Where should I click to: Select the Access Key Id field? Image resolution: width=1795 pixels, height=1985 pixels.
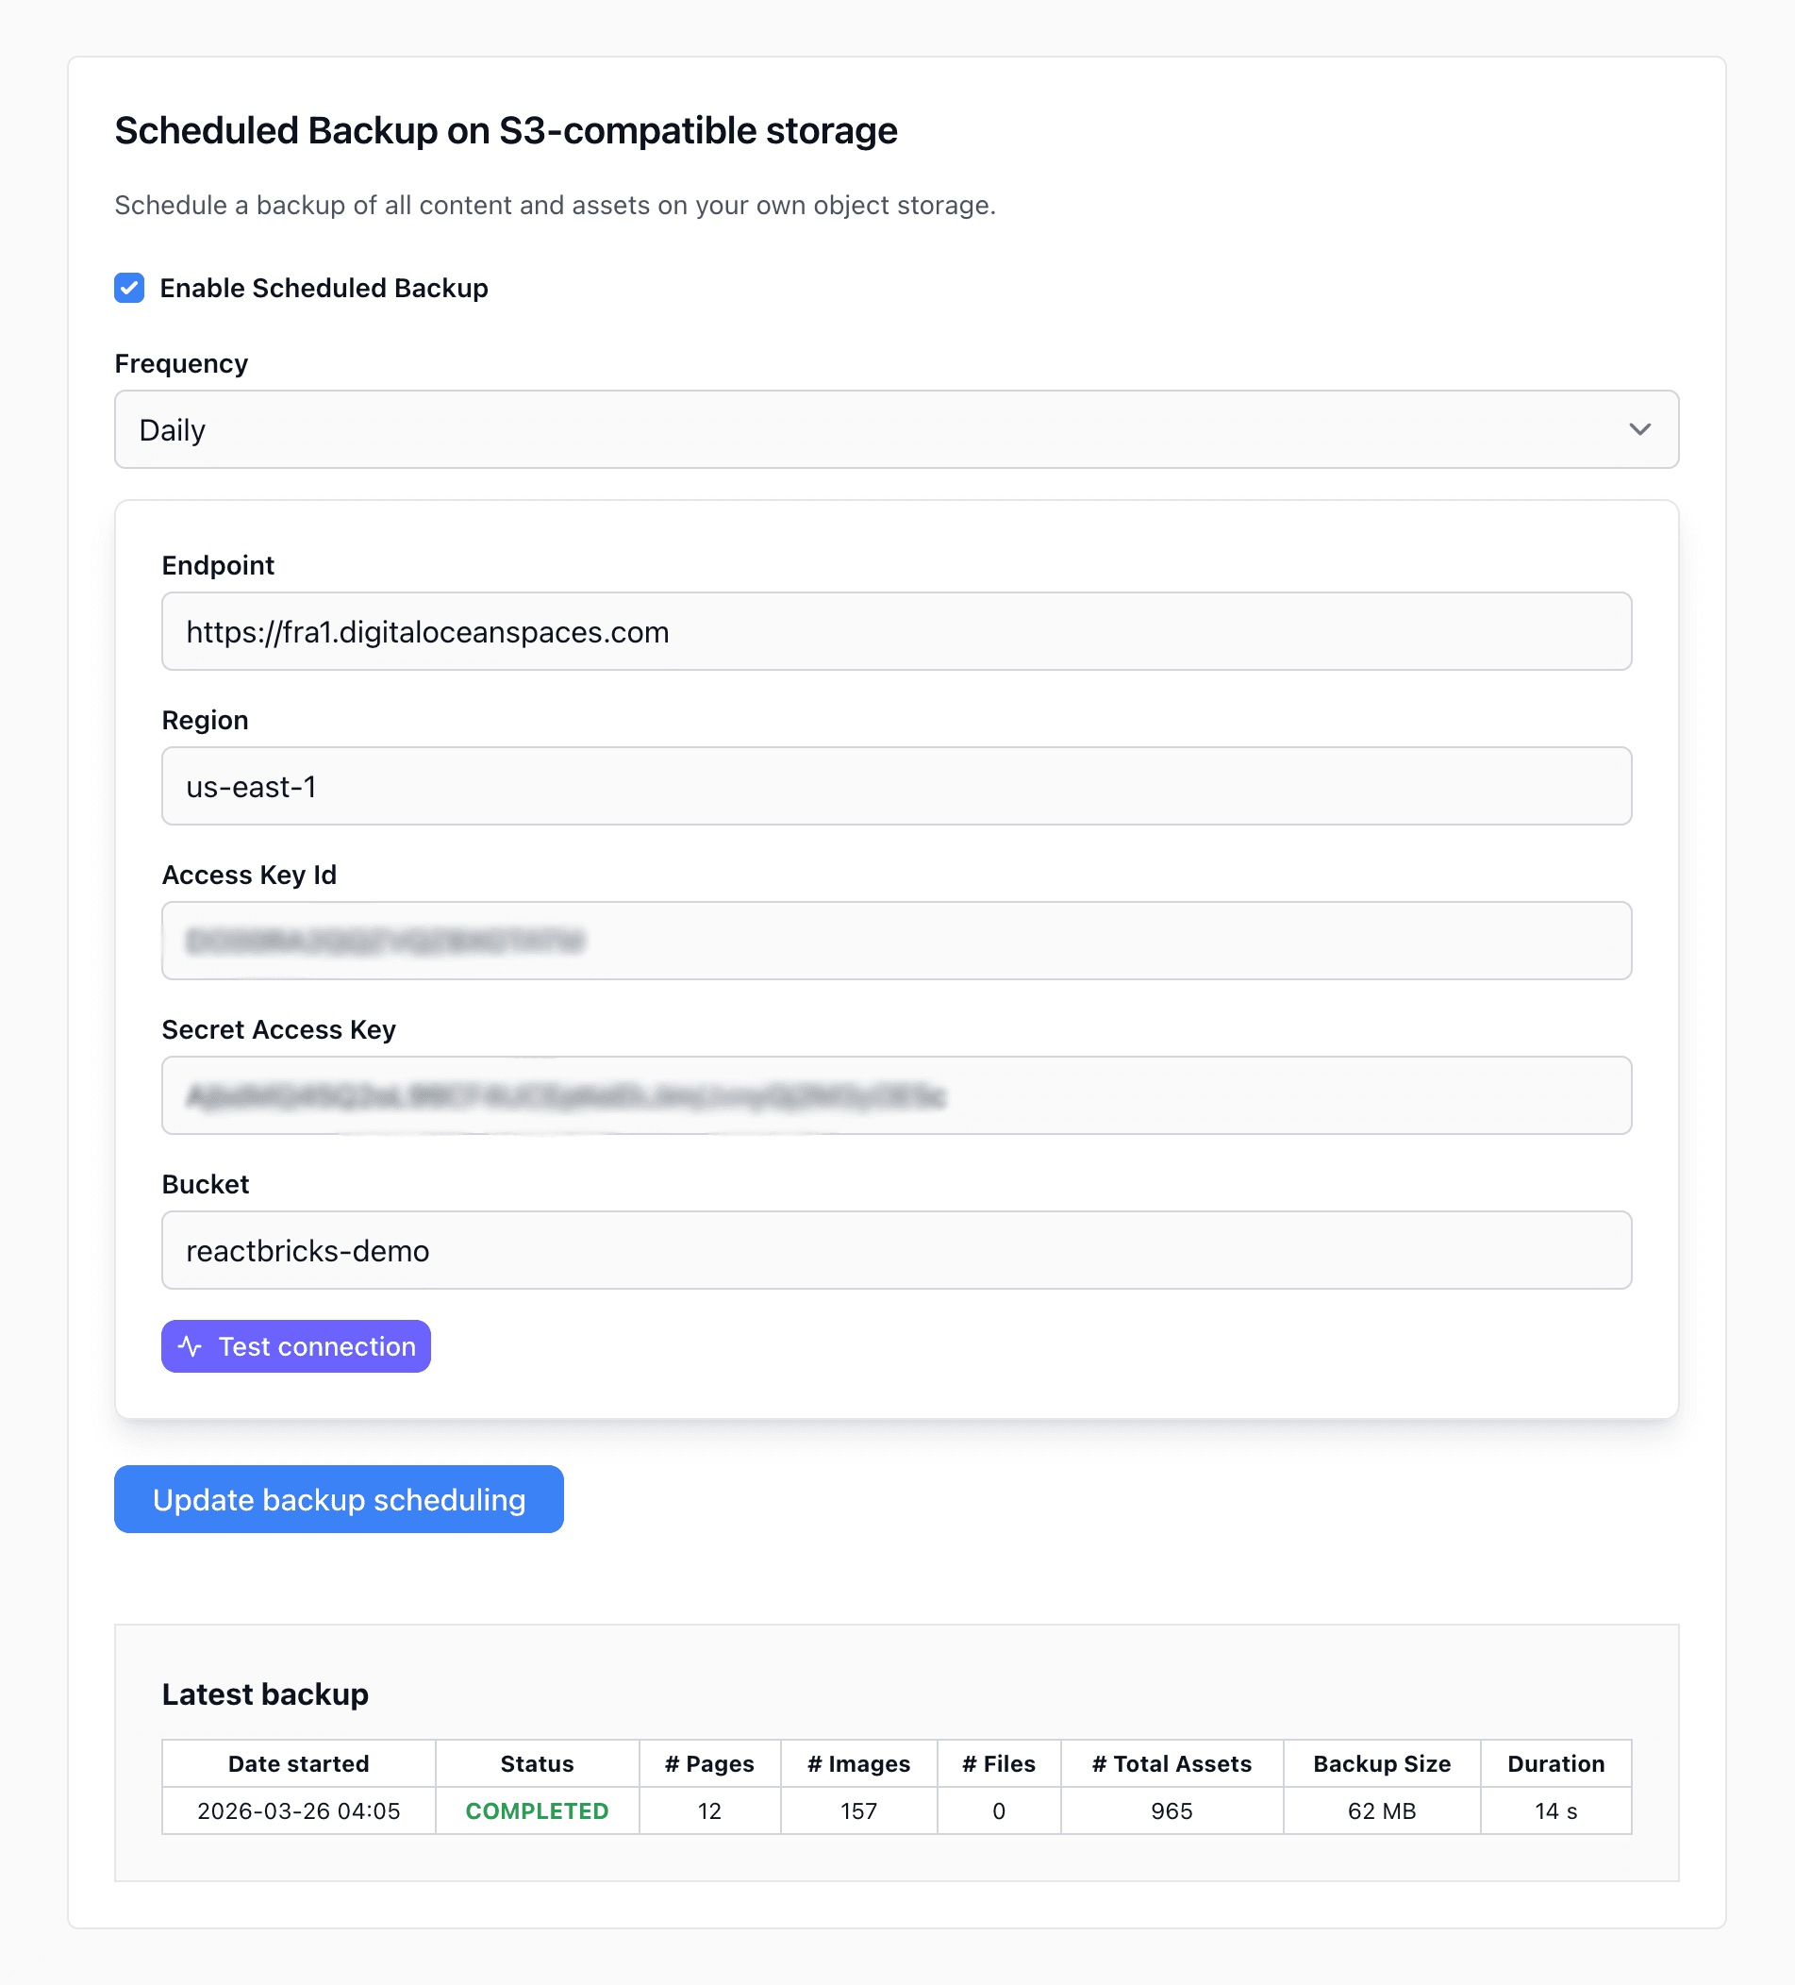[x=895, y=941]
